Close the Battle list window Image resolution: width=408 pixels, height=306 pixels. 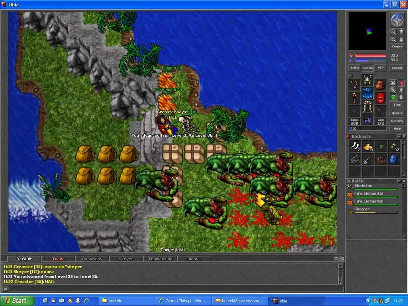pyautogui.click(x=404, y=181)
